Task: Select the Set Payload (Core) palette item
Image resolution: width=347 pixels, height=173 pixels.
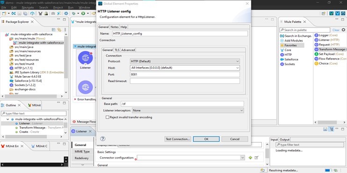Action: click(329, 54)
